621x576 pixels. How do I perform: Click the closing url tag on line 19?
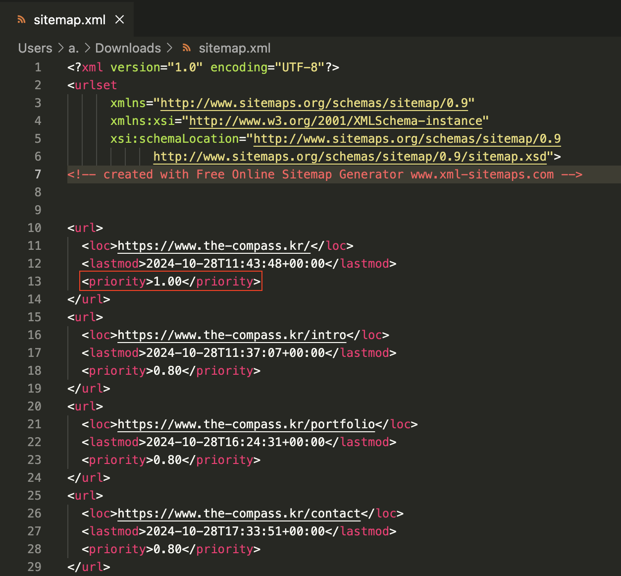point(89,389)
